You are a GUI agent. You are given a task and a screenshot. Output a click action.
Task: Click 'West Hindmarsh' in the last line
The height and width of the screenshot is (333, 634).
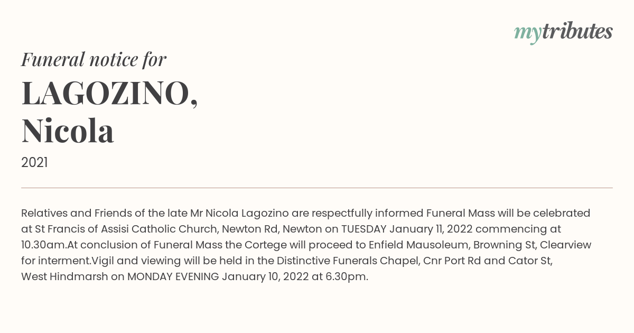tap(64, 277)
